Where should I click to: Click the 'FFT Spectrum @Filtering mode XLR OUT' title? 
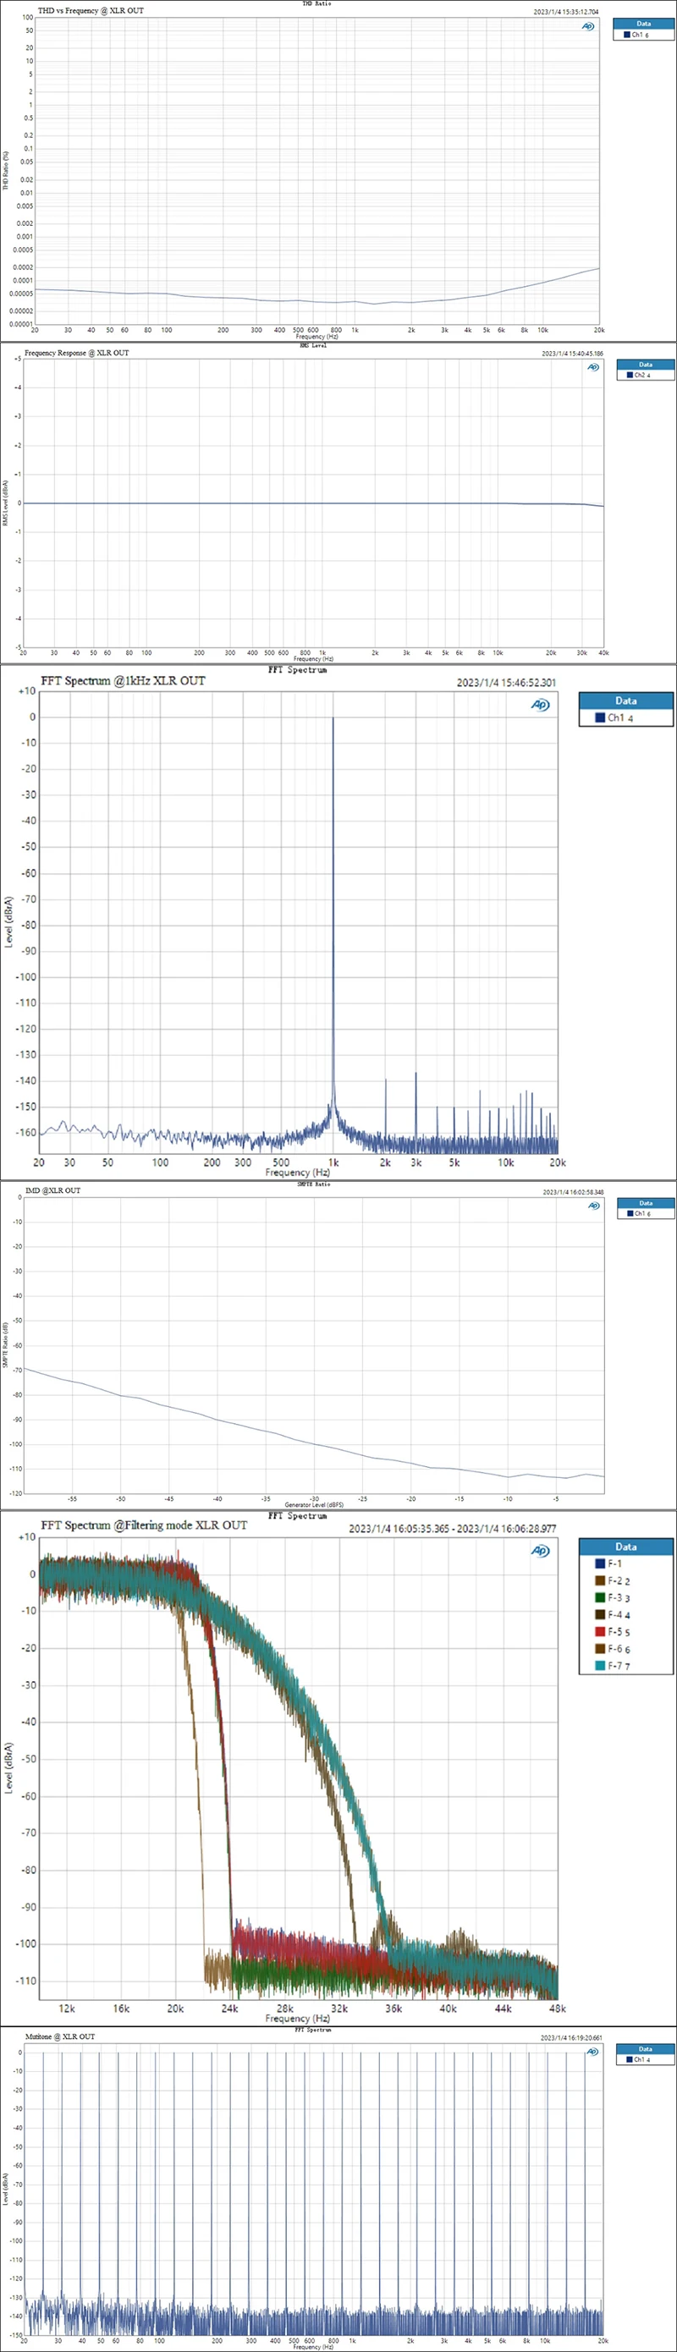click(x=145, y=1525)
